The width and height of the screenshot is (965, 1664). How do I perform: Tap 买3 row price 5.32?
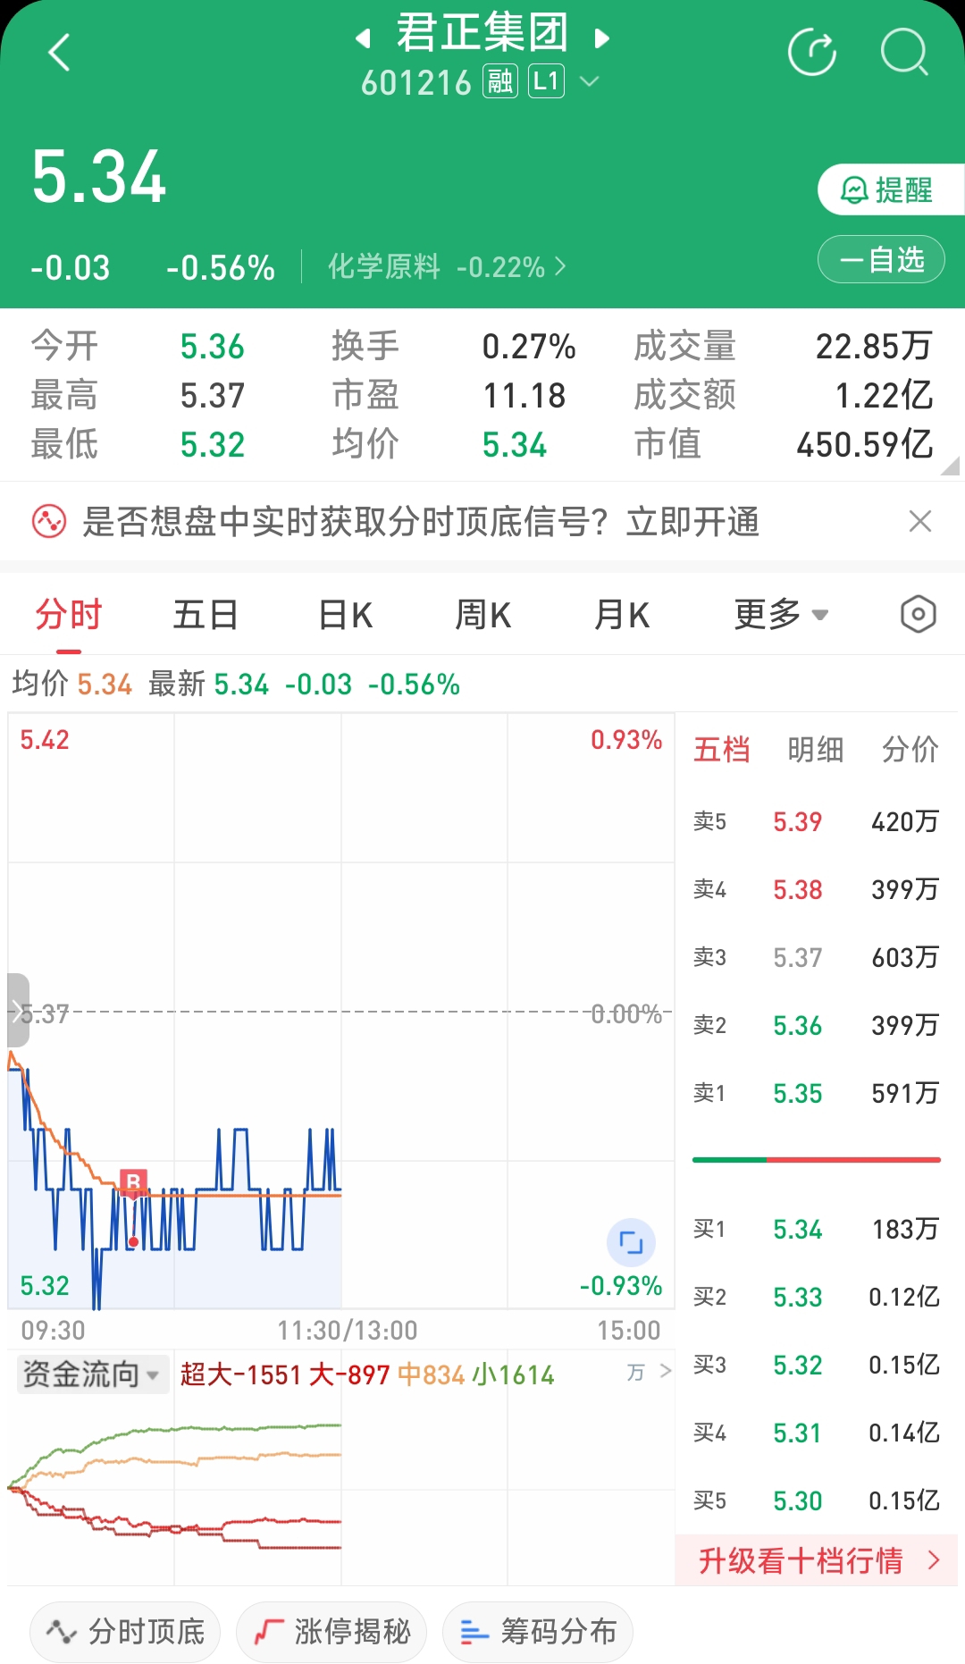point(797,1365)
